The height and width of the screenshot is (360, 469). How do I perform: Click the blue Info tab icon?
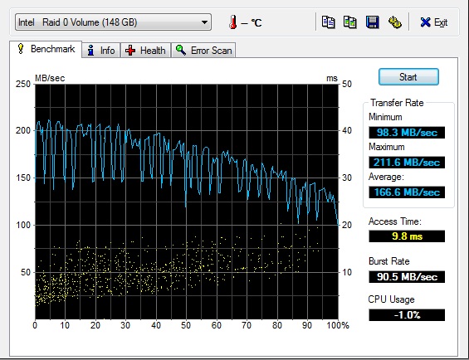tap(91, 51)
